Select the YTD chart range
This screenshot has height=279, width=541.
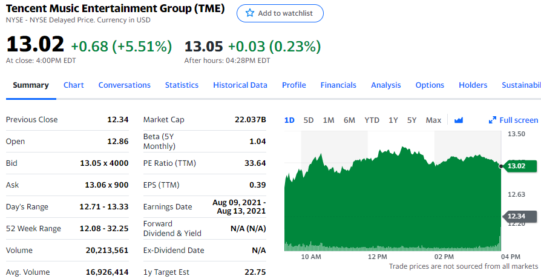click(372, 120)
